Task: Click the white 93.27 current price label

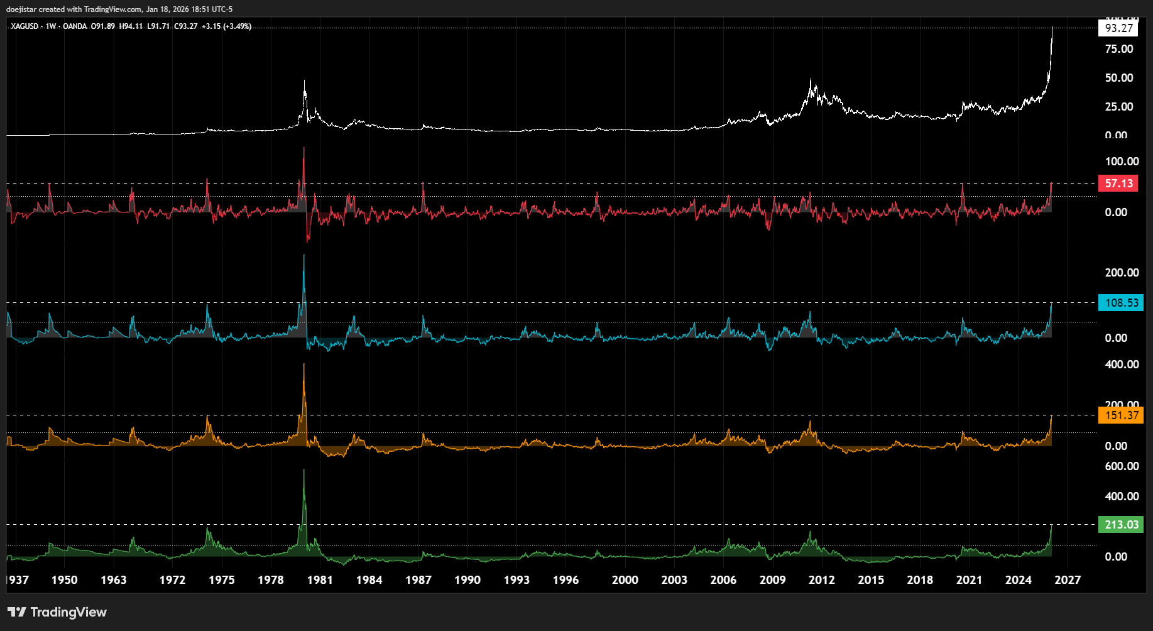Action: [1118, 28]
